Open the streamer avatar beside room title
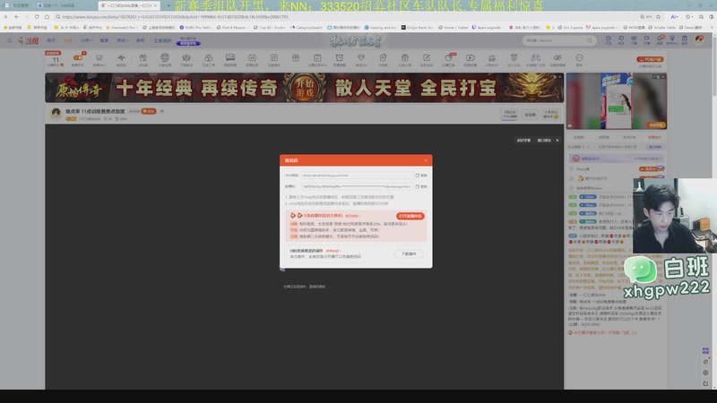This screenshot has width=717, height=403. (x=56, y=114)
